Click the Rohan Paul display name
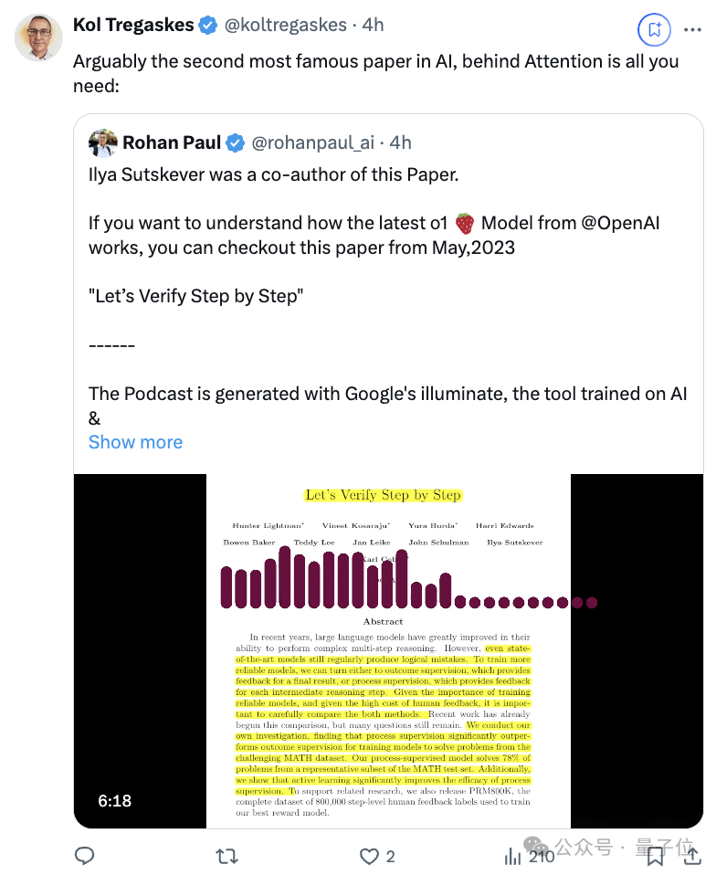Image resolution: width=716 pixels, height=875 pixels. coord(172,142)
